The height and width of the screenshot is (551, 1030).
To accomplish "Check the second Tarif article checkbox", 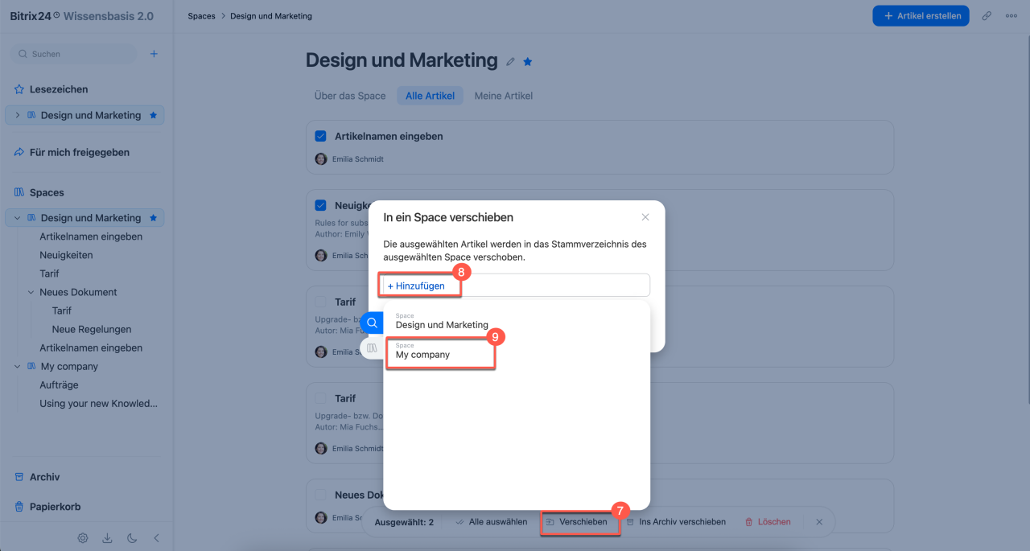I will pos(321,398).
